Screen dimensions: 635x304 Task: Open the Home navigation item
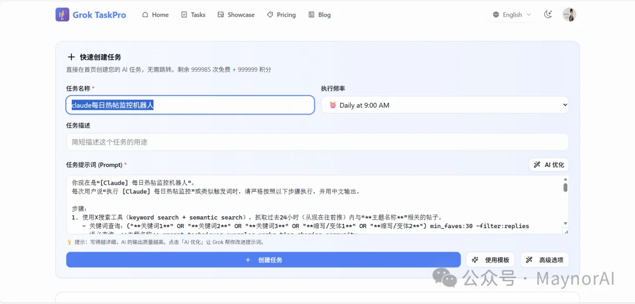(x=155, y=15)
